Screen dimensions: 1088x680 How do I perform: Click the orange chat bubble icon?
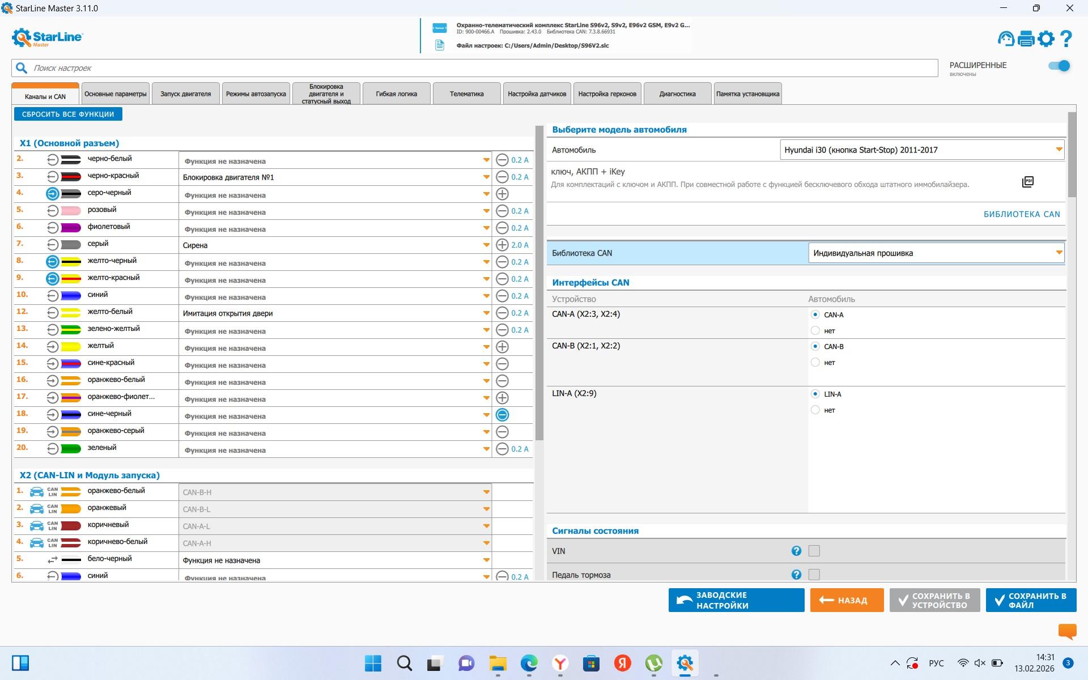pyautogui.click(x=1067, y=631)
